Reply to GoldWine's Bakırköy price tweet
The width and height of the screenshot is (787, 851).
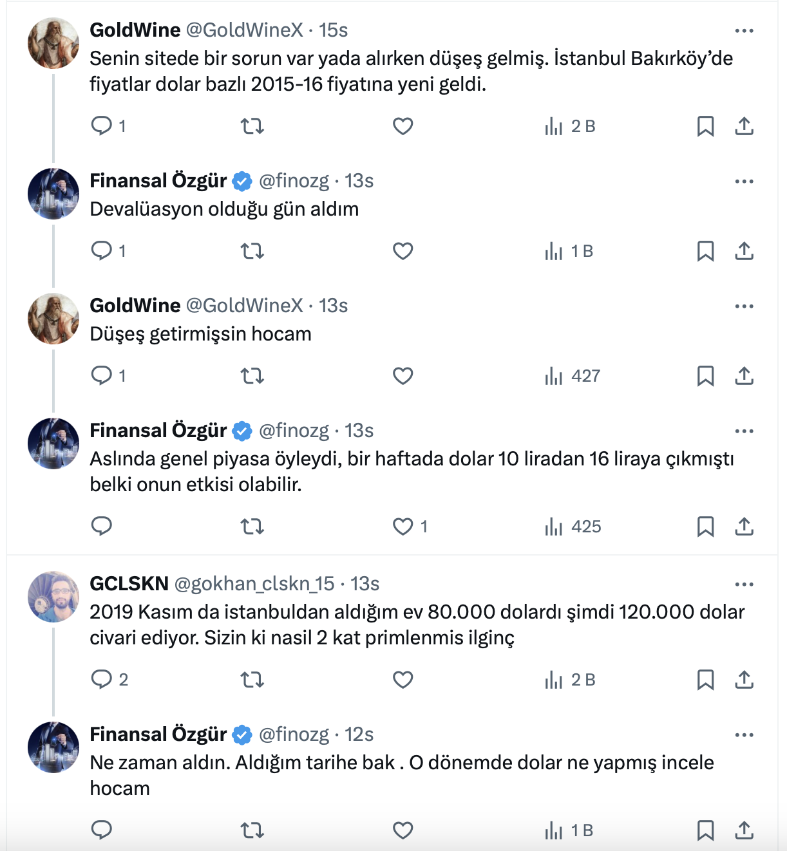[102, 126]
